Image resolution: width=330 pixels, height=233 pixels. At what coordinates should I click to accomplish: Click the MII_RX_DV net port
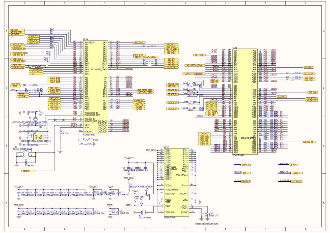pyautogui.click(x=18, y=45)
